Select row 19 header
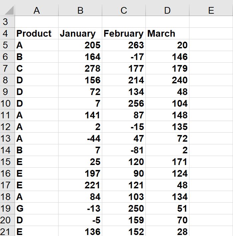The height and width of the screenshot is (236, 233). click(7, 208)
